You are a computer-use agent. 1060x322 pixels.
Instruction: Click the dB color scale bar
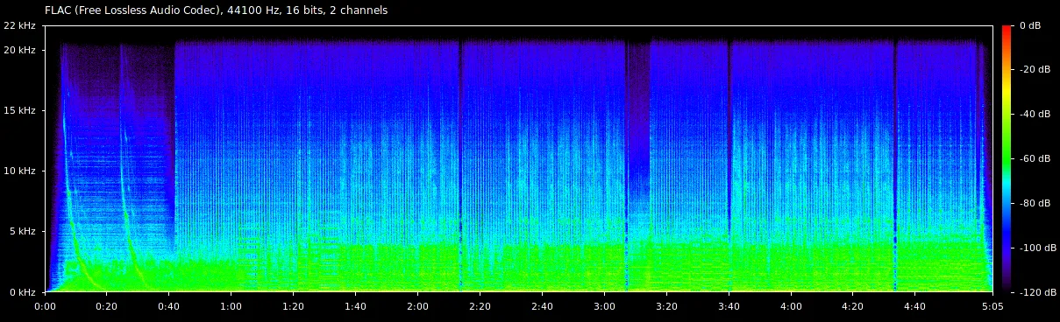1007,158
